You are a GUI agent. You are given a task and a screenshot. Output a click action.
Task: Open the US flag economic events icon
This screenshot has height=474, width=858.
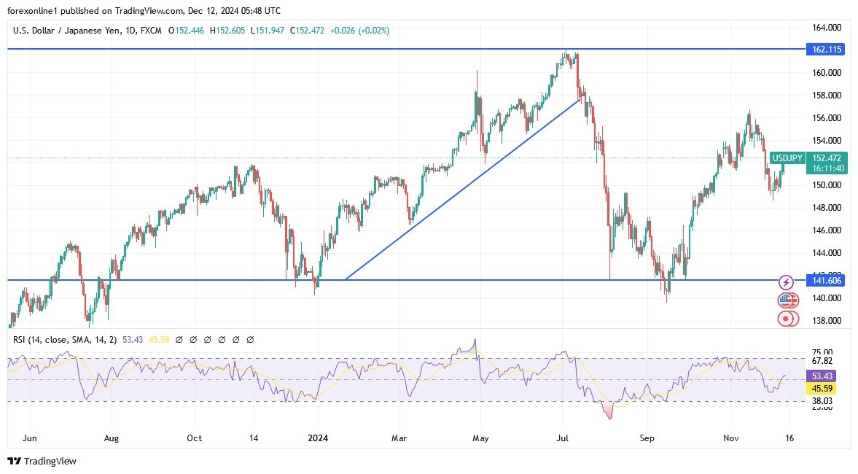(786, 299)
